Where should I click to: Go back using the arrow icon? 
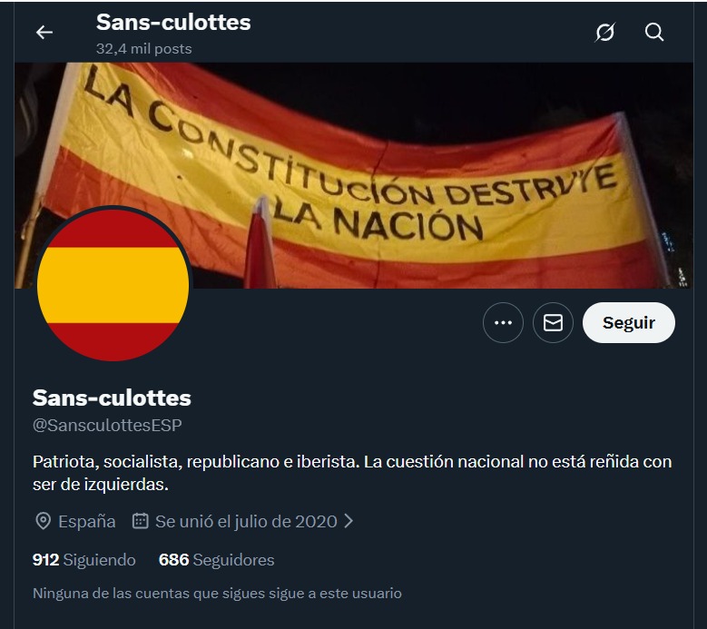pos(44,32)
